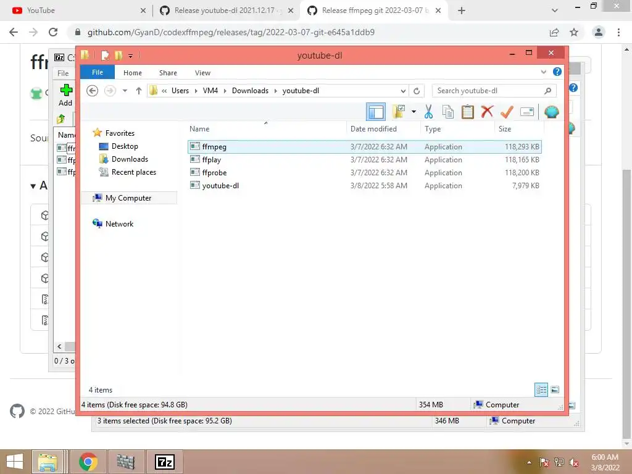632x474 pixels.
Task: Open the Home ribbon tab
Action: click(x=133, y=73)
